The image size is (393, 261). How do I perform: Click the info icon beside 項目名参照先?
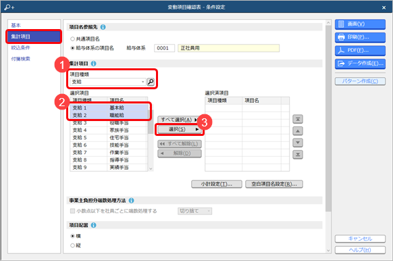pyautogui.click(x=103, y=27)
